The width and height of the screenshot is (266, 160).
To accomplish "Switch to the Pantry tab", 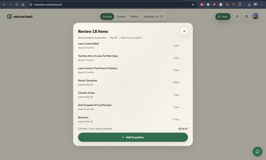I will [x=135, y=16].
